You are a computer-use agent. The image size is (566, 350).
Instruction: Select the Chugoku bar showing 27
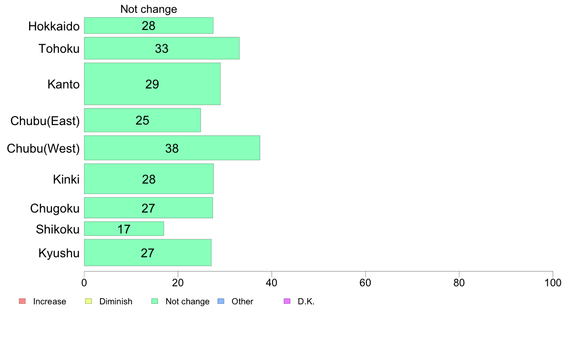tap(148, 208)
